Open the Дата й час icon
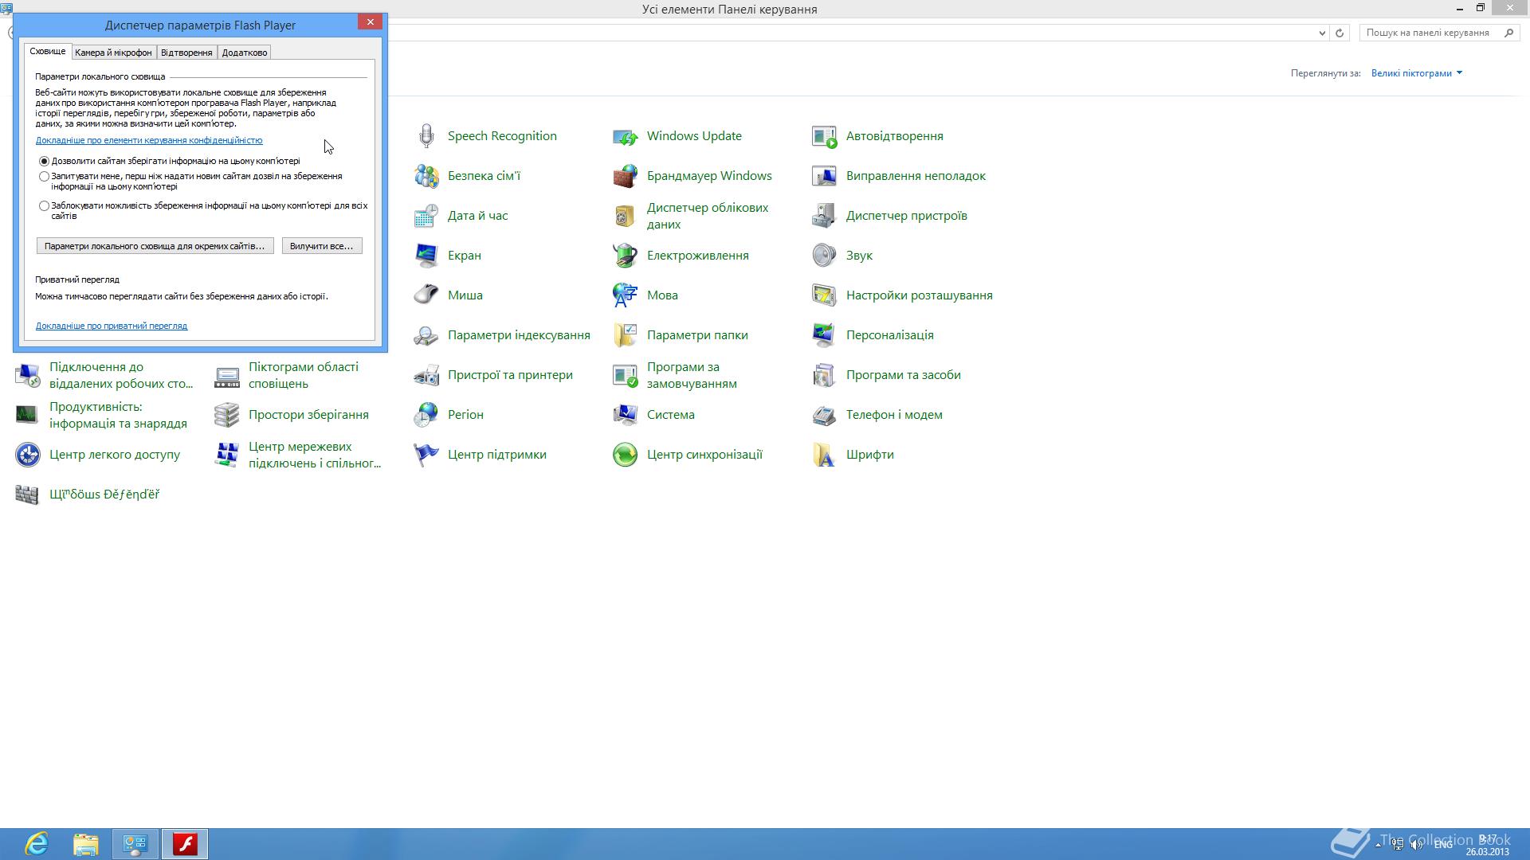This screenshot has width=1530, height=860. pyautogui.click(x=426, y=216)
